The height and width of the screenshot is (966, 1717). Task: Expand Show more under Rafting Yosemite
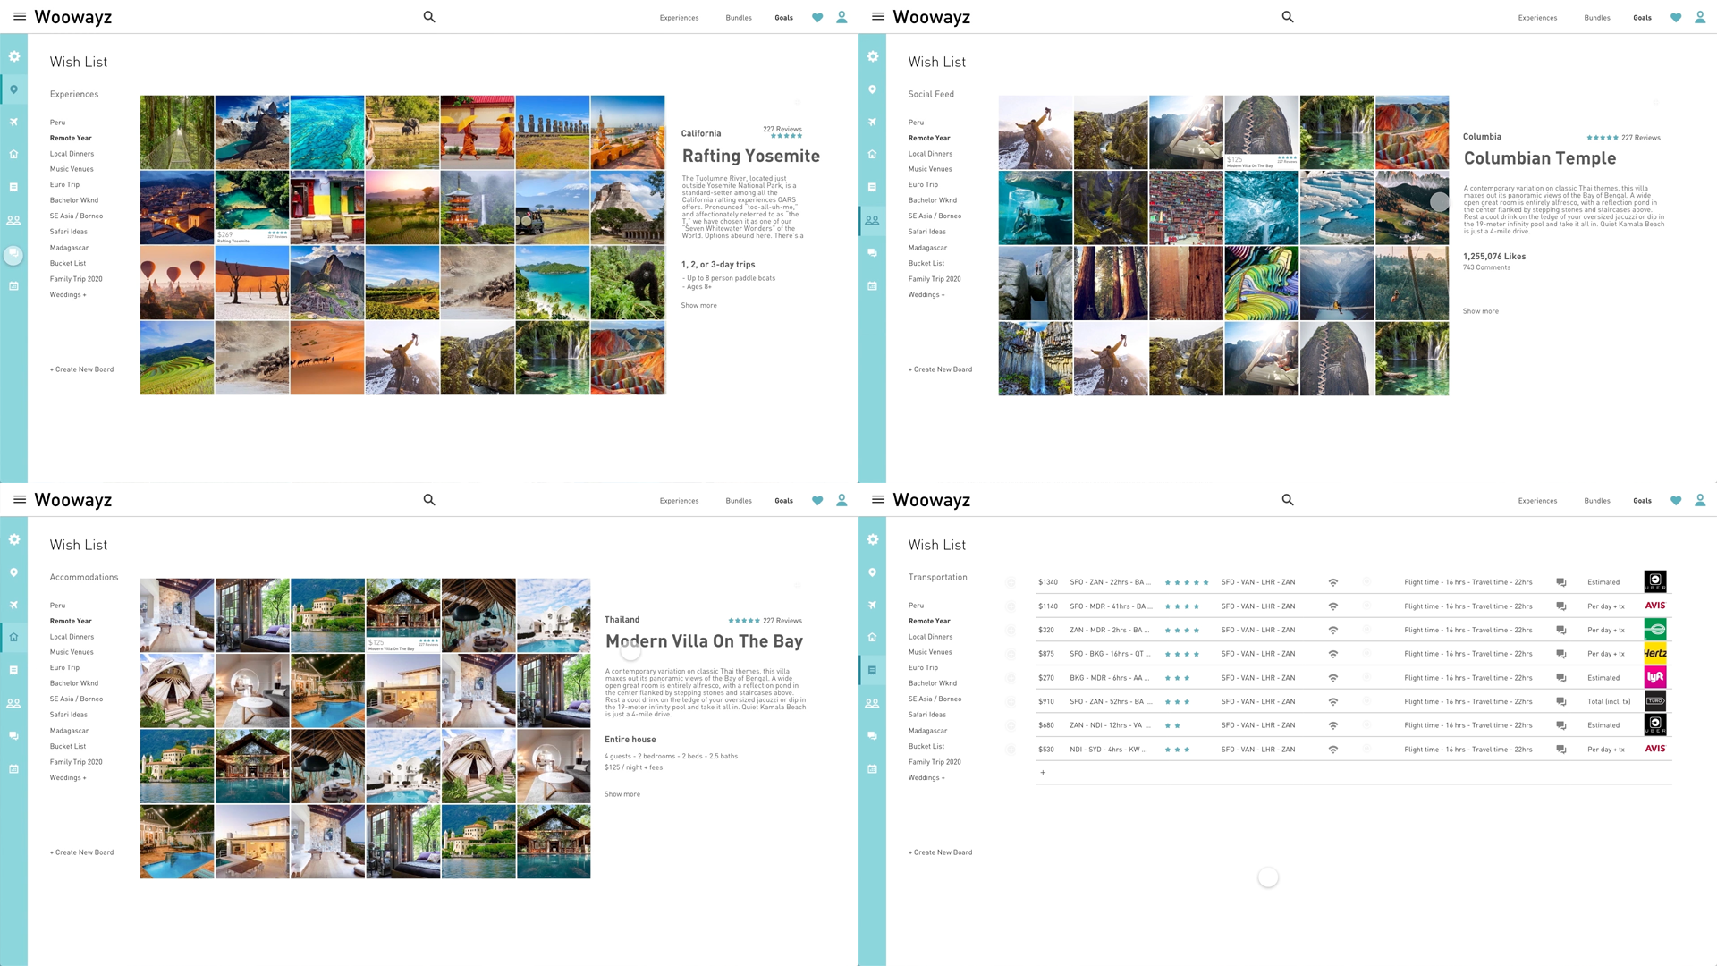[x=698, y=306]
